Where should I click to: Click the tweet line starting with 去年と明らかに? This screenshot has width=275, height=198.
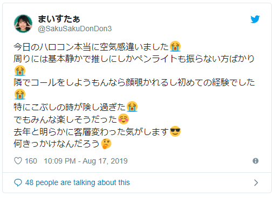(x=97, y=132)
